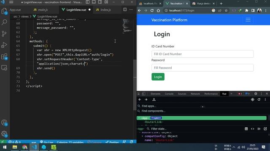Open Source Control view in VS Code

pos(4,34)
